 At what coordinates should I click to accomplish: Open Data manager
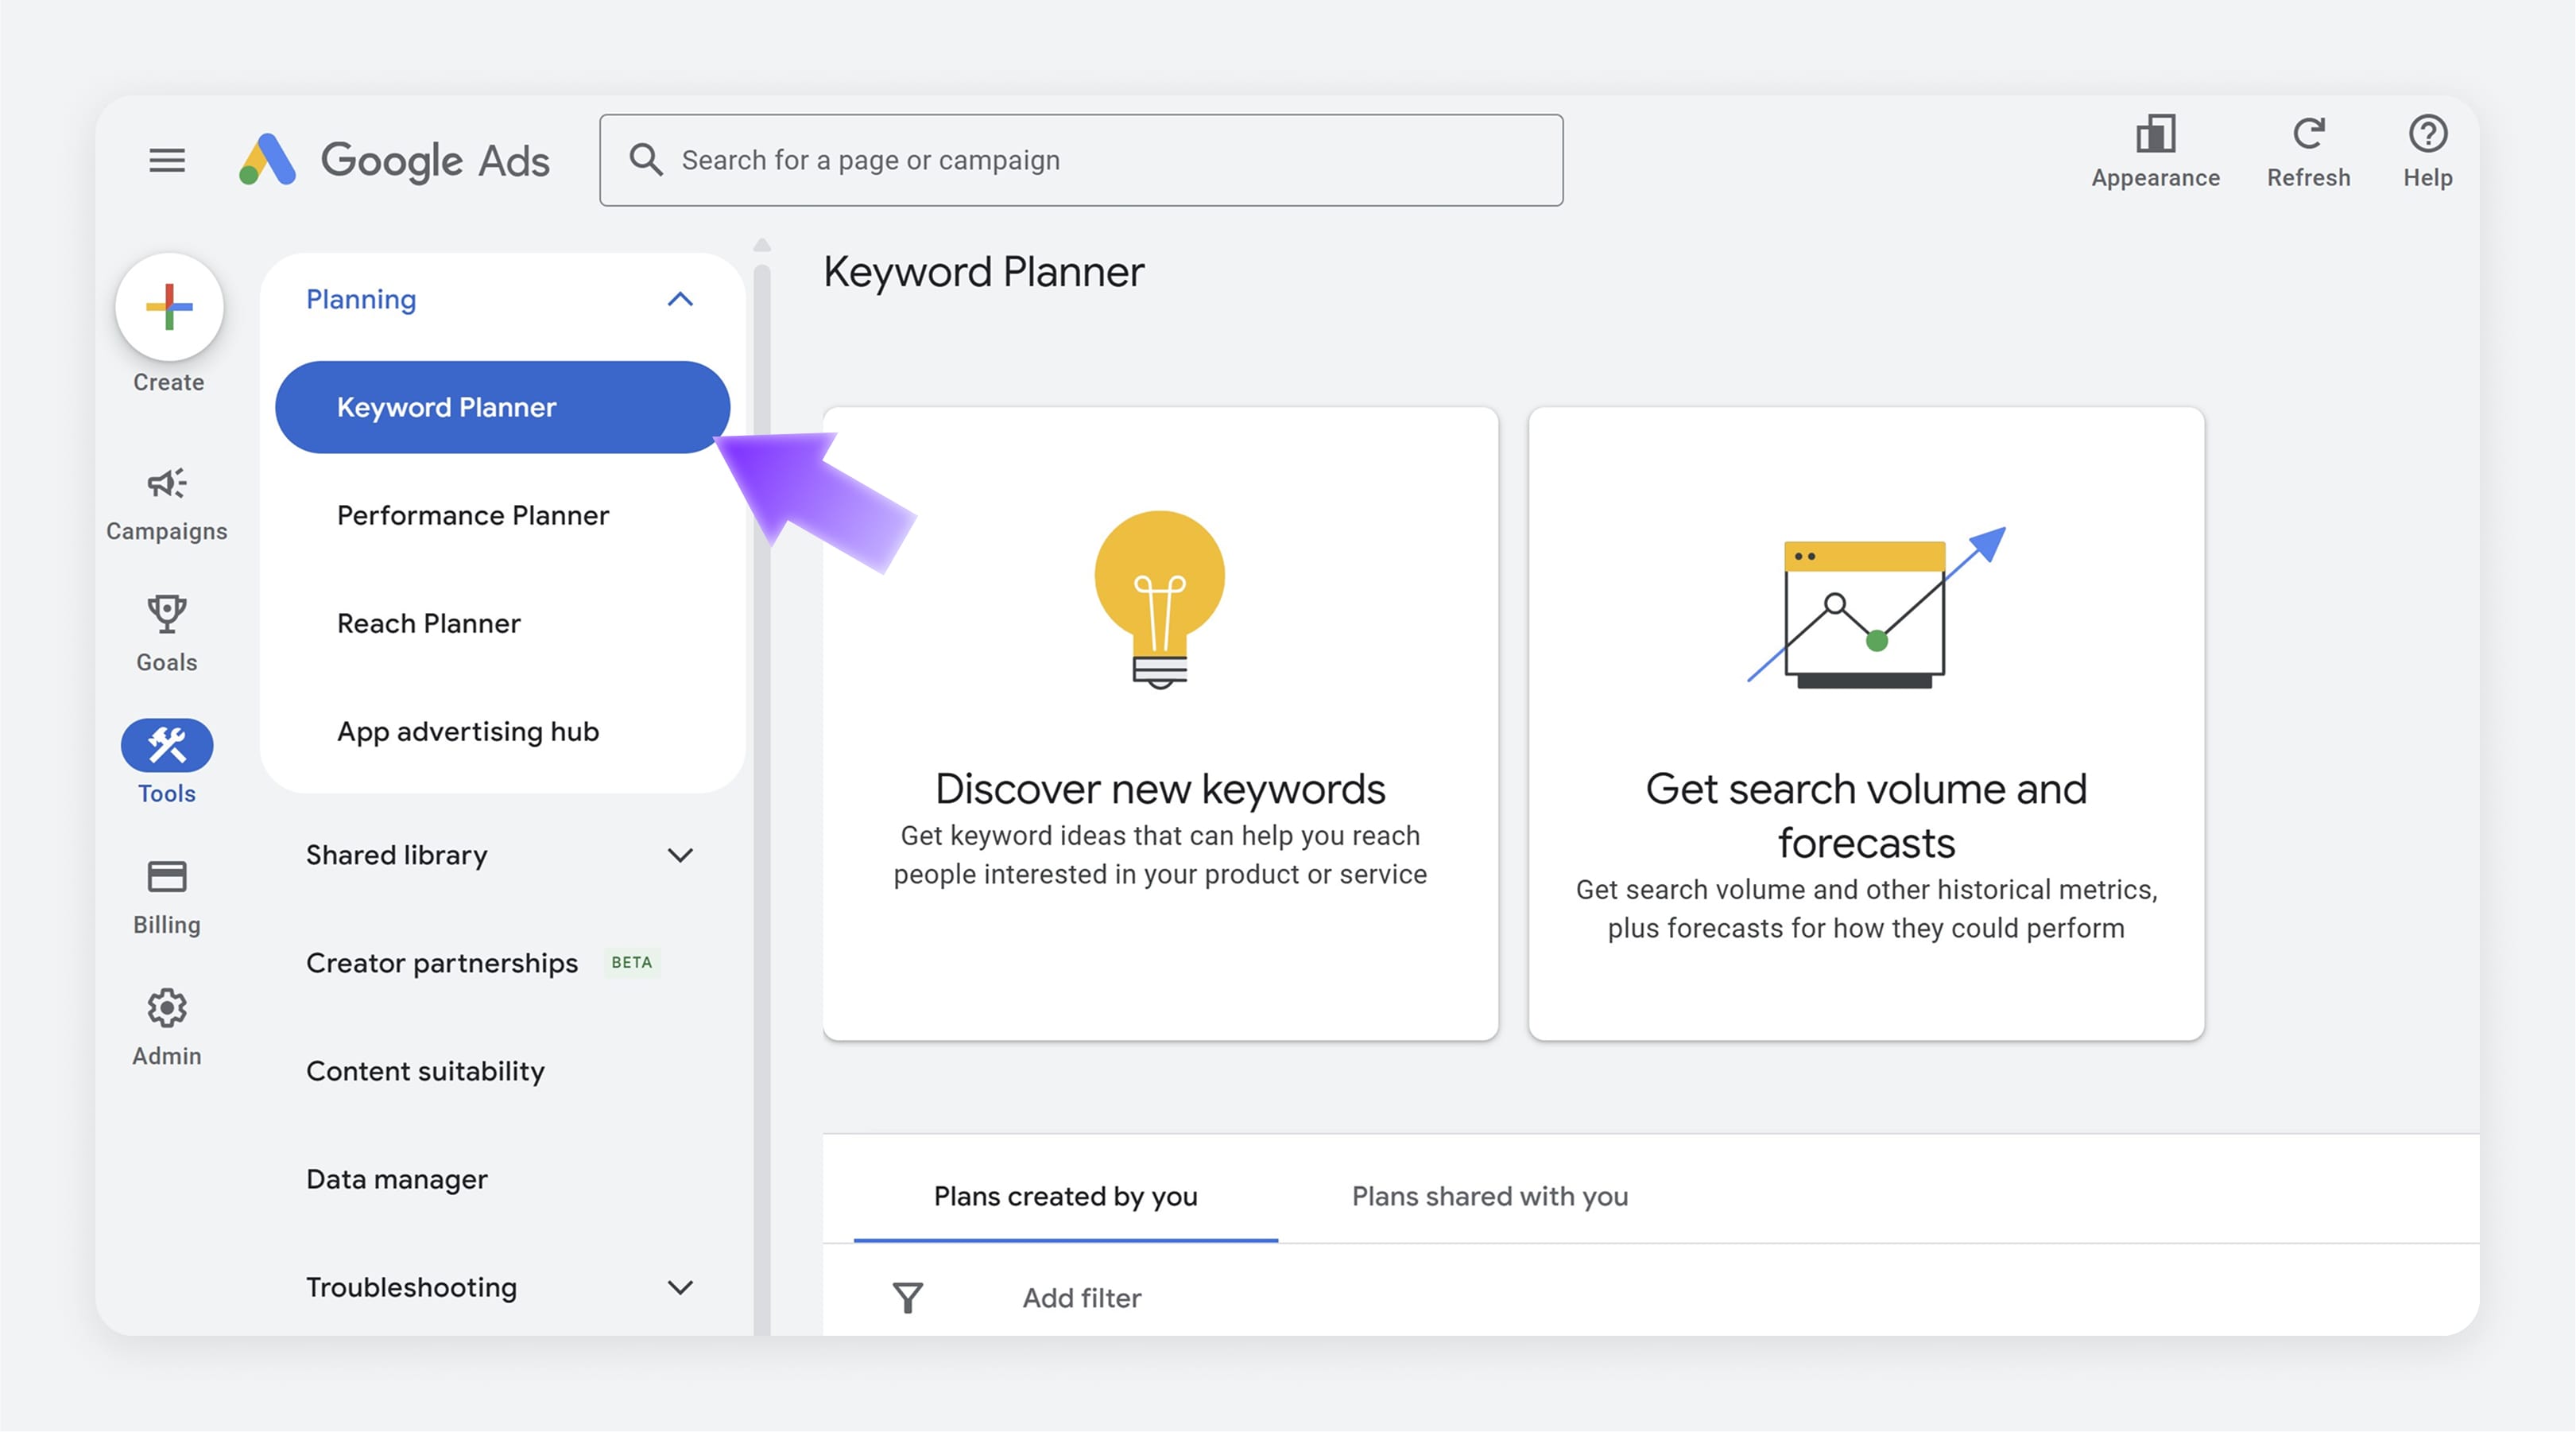397,1180
